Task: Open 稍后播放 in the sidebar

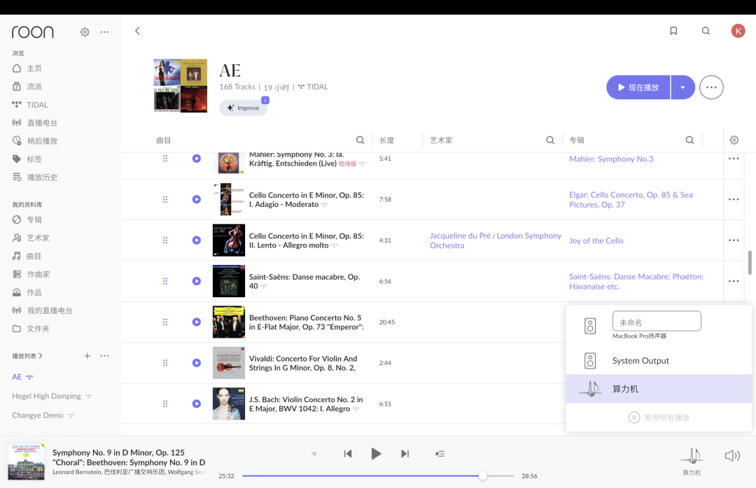Action: tap(35, 141)
